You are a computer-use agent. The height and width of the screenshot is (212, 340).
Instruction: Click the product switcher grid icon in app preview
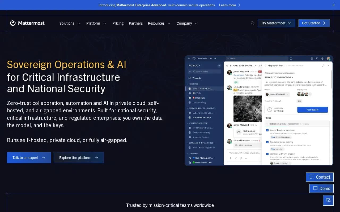[189, 59]
